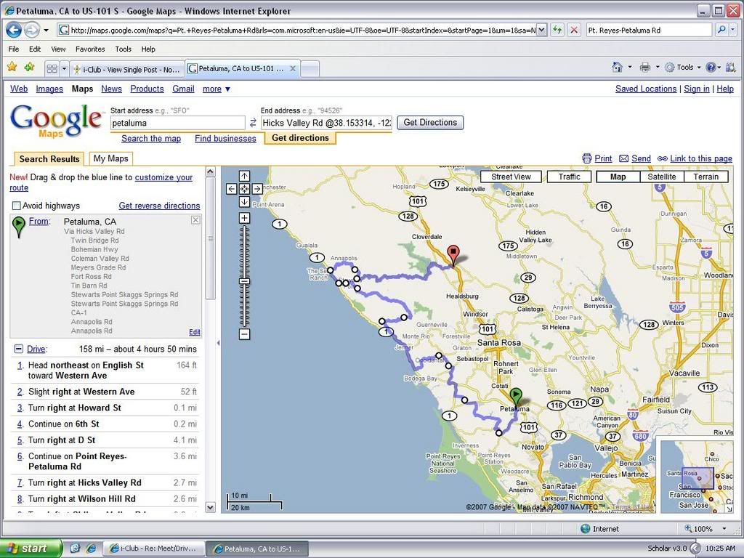Click the zoom in plus button
744x558 pixels.
click(244, 218)
